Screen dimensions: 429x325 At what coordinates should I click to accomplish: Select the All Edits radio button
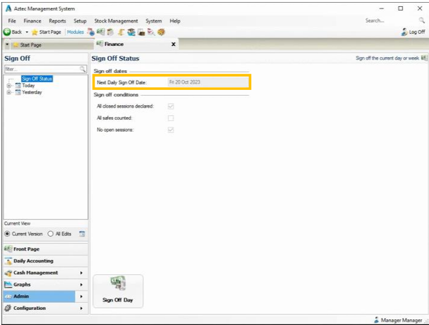click(x=51, y=234)
